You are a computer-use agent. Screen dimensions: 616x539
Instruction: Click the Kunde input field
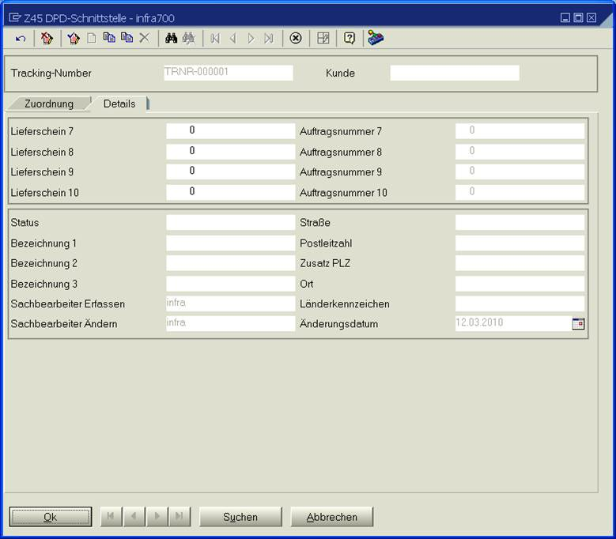click(455, 73)
